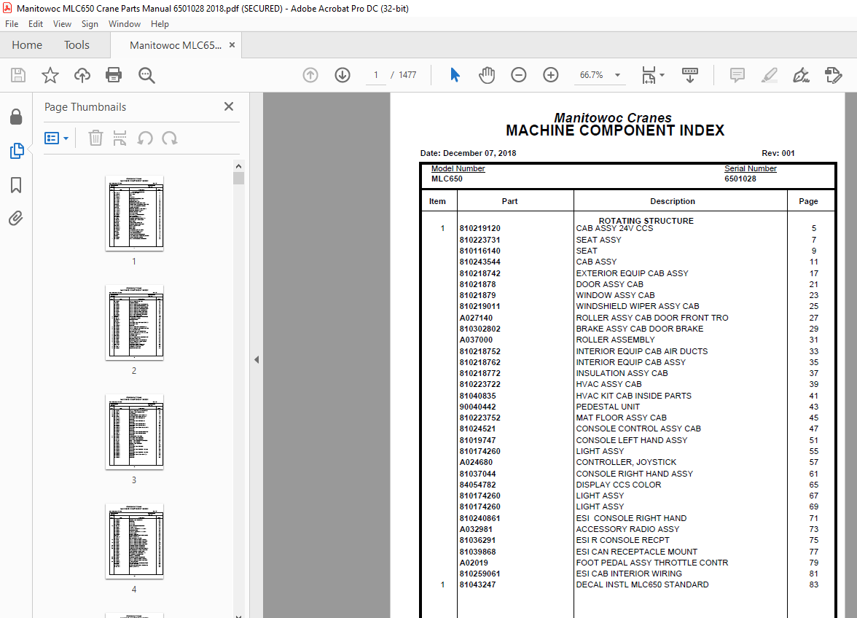Expand fit page options arrow
Screen dimensions: 857x618
662,75
